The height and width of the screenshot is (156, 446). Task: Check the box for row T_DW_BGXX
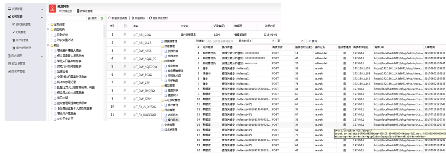pos(125,75)
